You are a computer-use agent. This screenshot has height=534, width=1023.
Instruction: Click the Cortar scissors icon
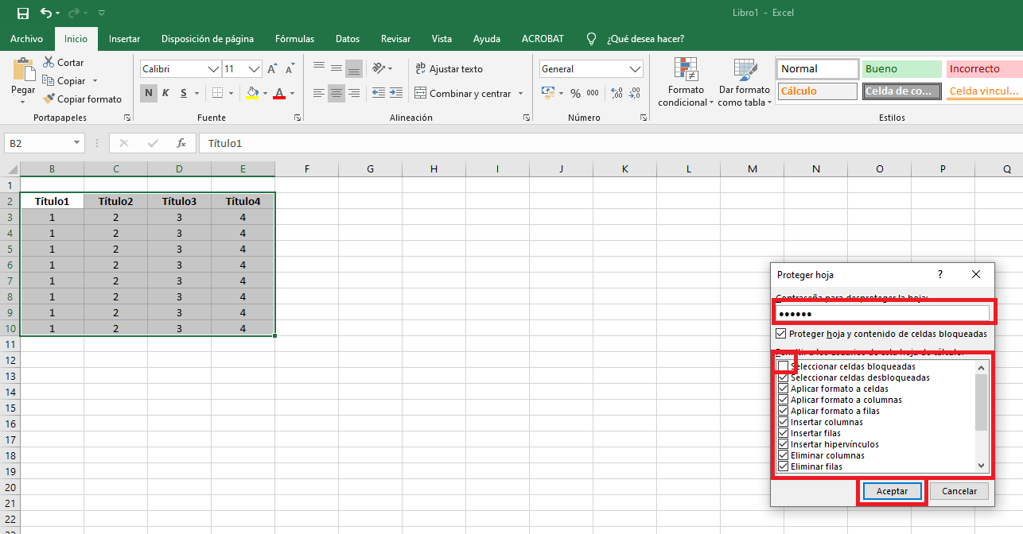point(49,63)
